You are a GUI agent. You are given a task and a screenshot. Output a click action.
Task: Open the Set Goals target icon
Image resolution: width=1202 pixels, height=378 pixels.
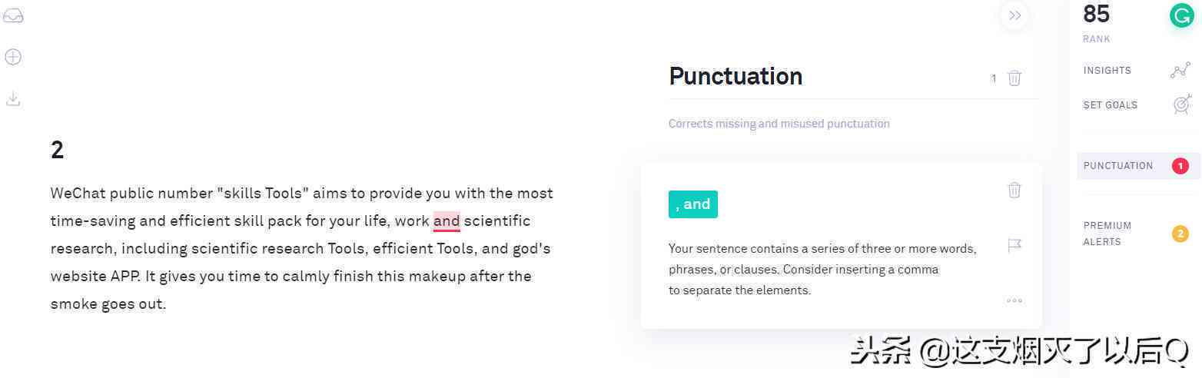pos(1182,104)
